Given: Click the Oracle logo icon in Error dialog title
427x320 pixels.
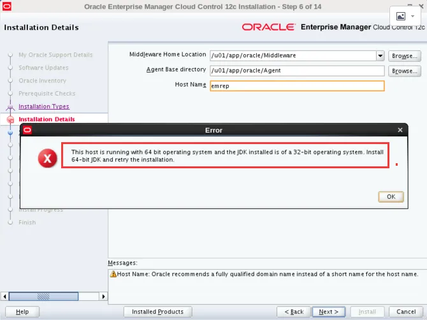Looking at the screenshot, I should click(27, 130).
